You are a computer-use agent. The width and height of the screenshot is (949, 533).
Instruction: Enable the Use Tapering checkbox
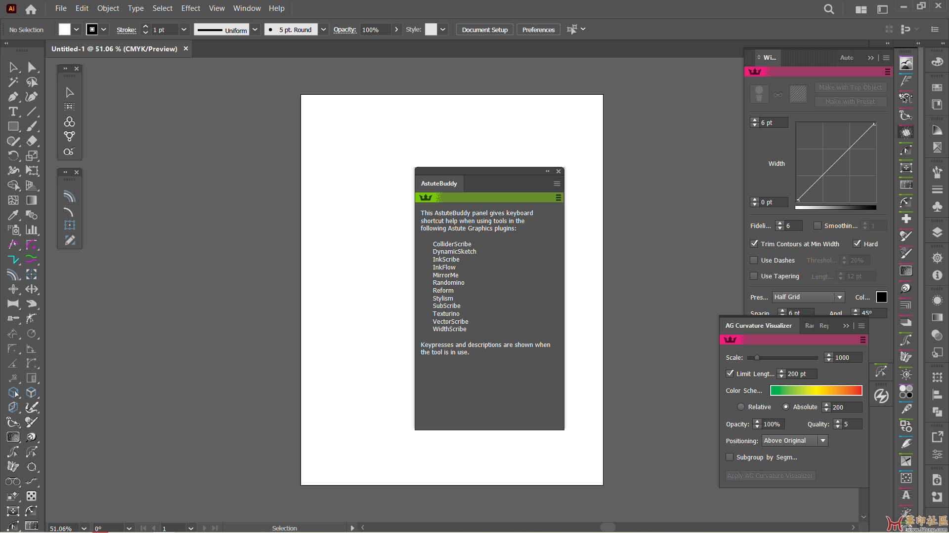[x=754, y=276]
